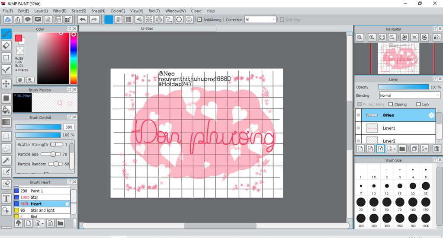
Task: Click the red foreground color swatch
Action: (19, 38)
